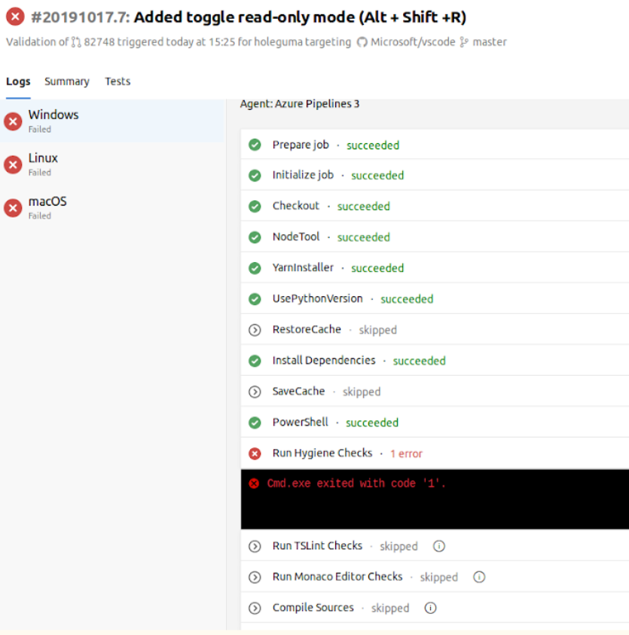Click the red failed icon next to Windows

pyautogui.click(x=13, y=121)
